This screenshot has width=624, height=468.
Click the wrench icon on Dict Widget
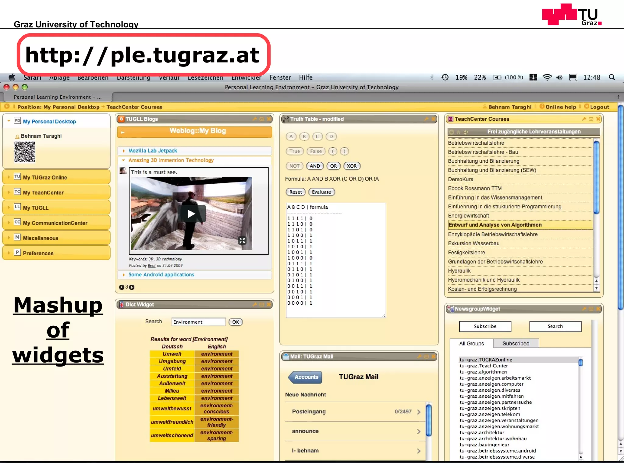(x=255, y=305)
